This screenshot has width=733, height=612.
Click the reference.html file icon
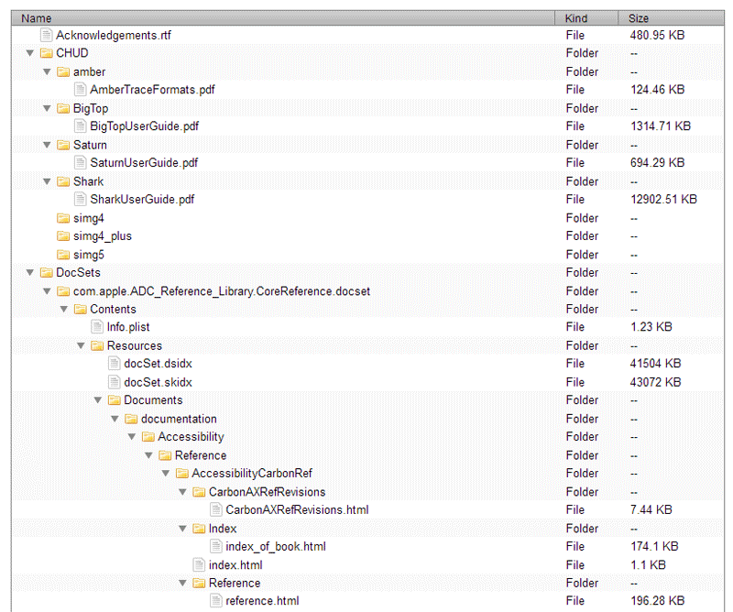point(216,601)
